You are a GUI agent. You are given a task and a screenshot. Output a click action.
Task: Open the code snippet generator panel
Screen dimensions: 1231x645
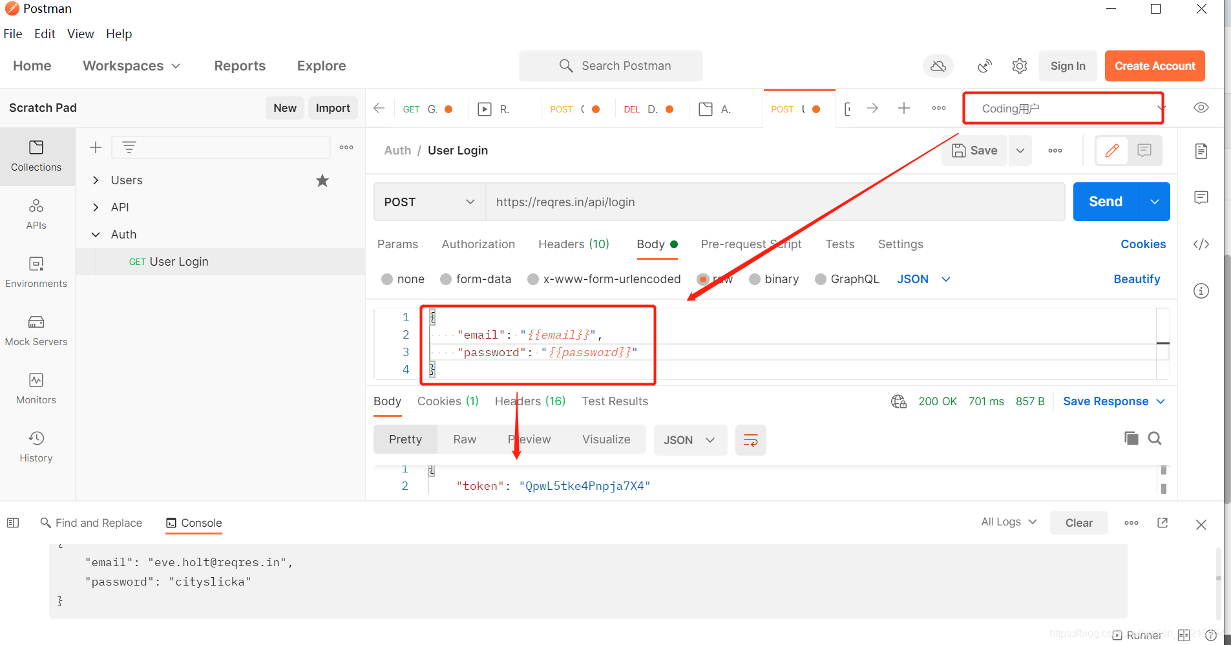1201,244
